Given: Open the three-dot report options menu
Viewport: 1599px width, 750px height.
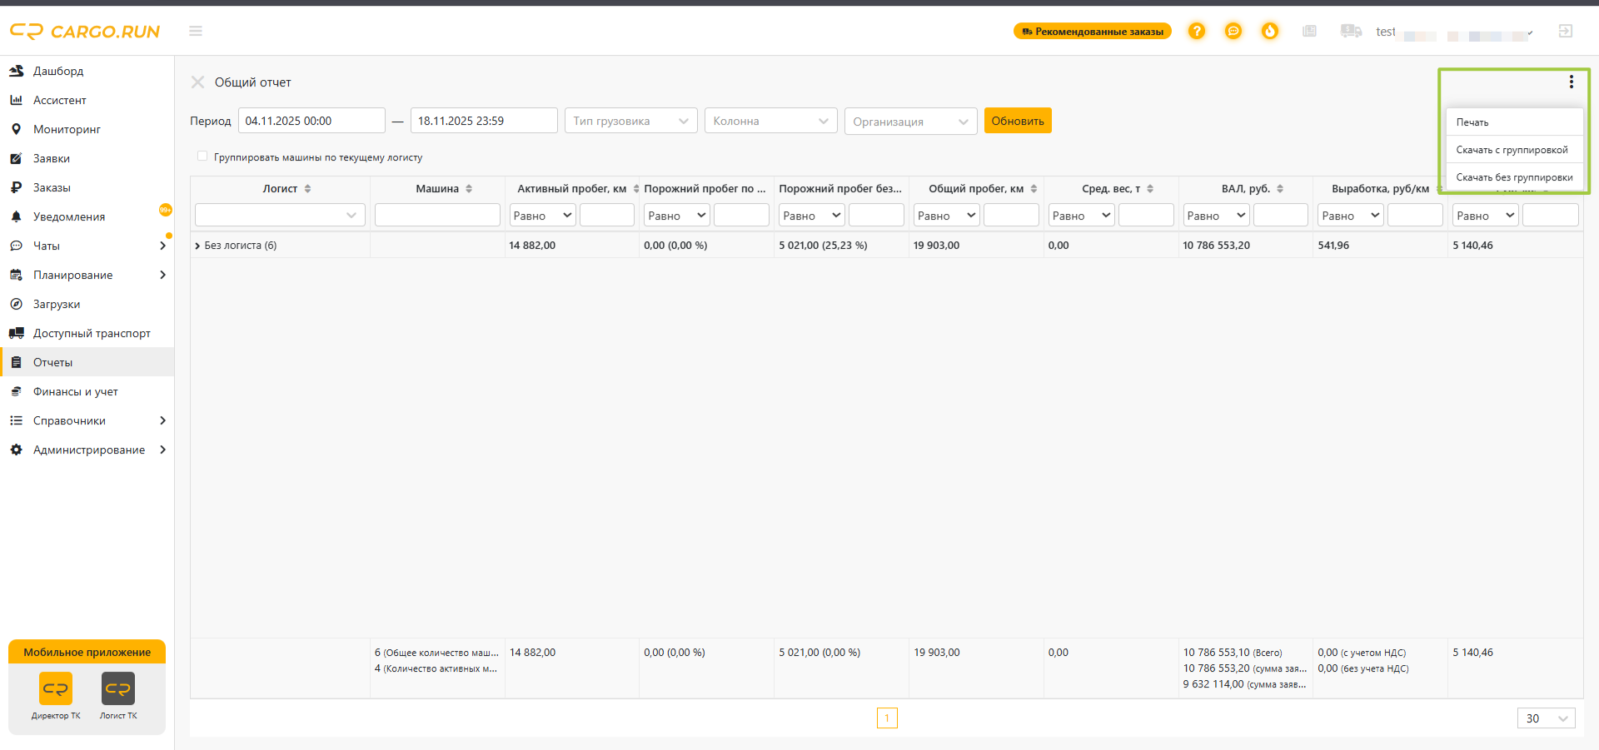Looking at the screenshot, I should (1571, 82).
